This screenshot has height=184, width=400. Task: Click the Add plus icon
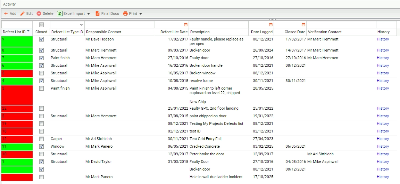6,14
